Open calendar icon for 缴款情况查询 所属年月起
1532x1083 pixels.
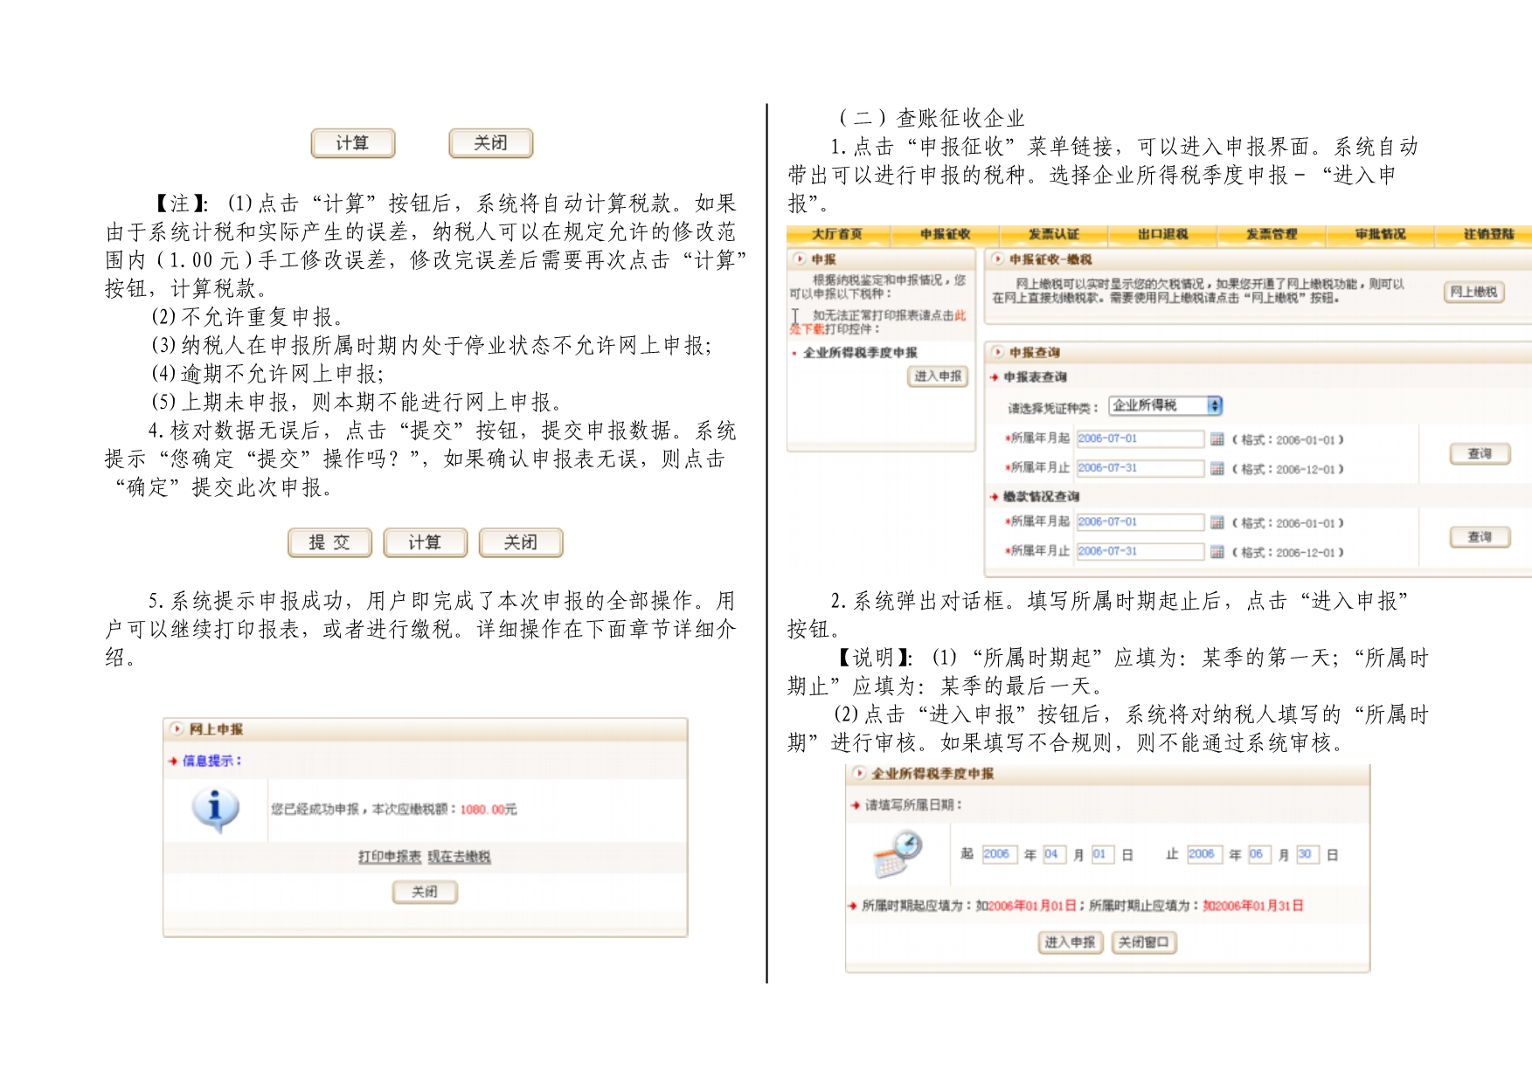tap(1217, 522)
